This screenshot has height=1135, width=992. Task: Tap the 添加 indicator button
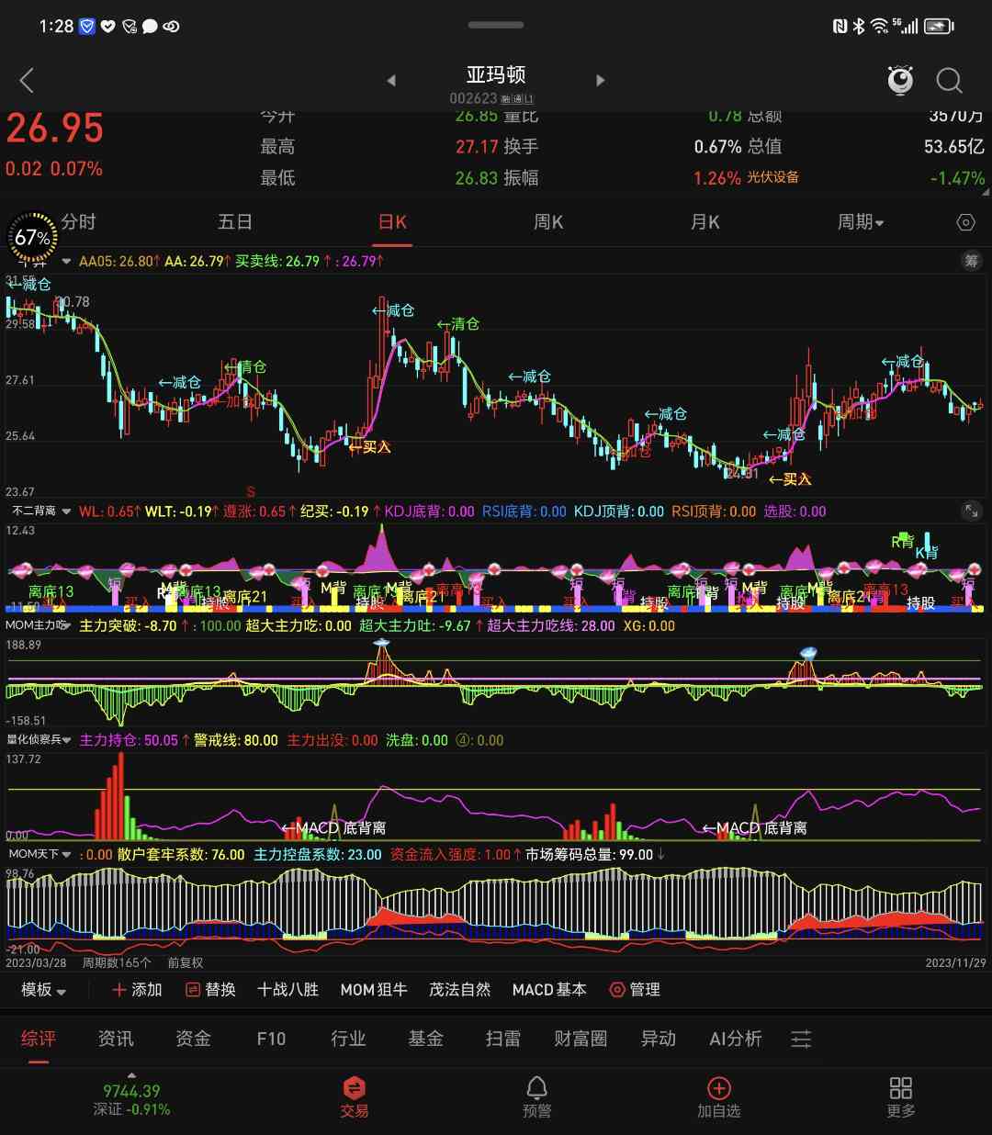(137, 990)
